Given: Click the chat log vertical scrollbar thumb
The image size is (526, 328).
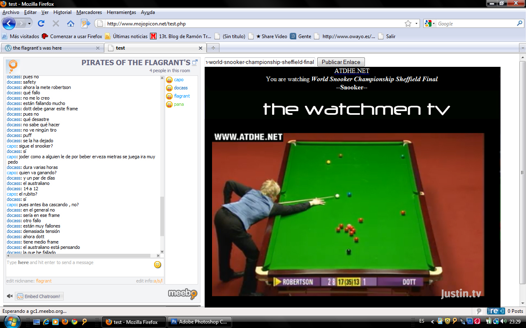Looking at the screenshot, I should coord(162,216).
